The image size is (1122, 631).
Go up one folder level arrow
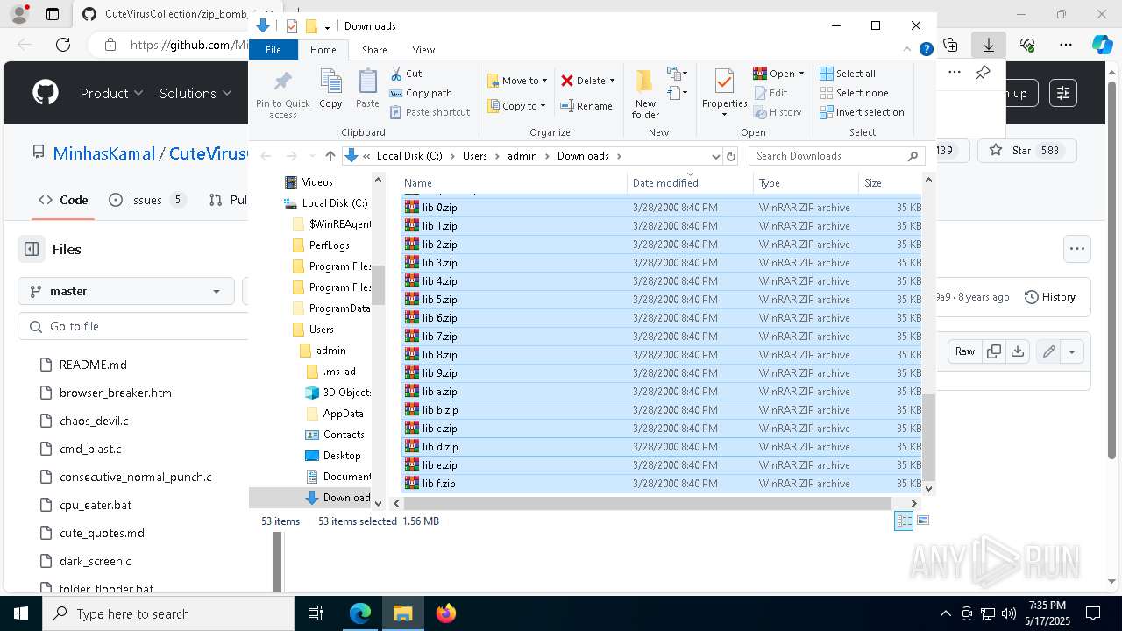pyautogui.click(x=330, y=156)
